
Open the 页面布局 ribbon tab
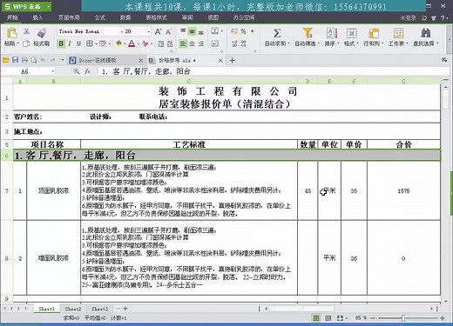pos(69,17)
